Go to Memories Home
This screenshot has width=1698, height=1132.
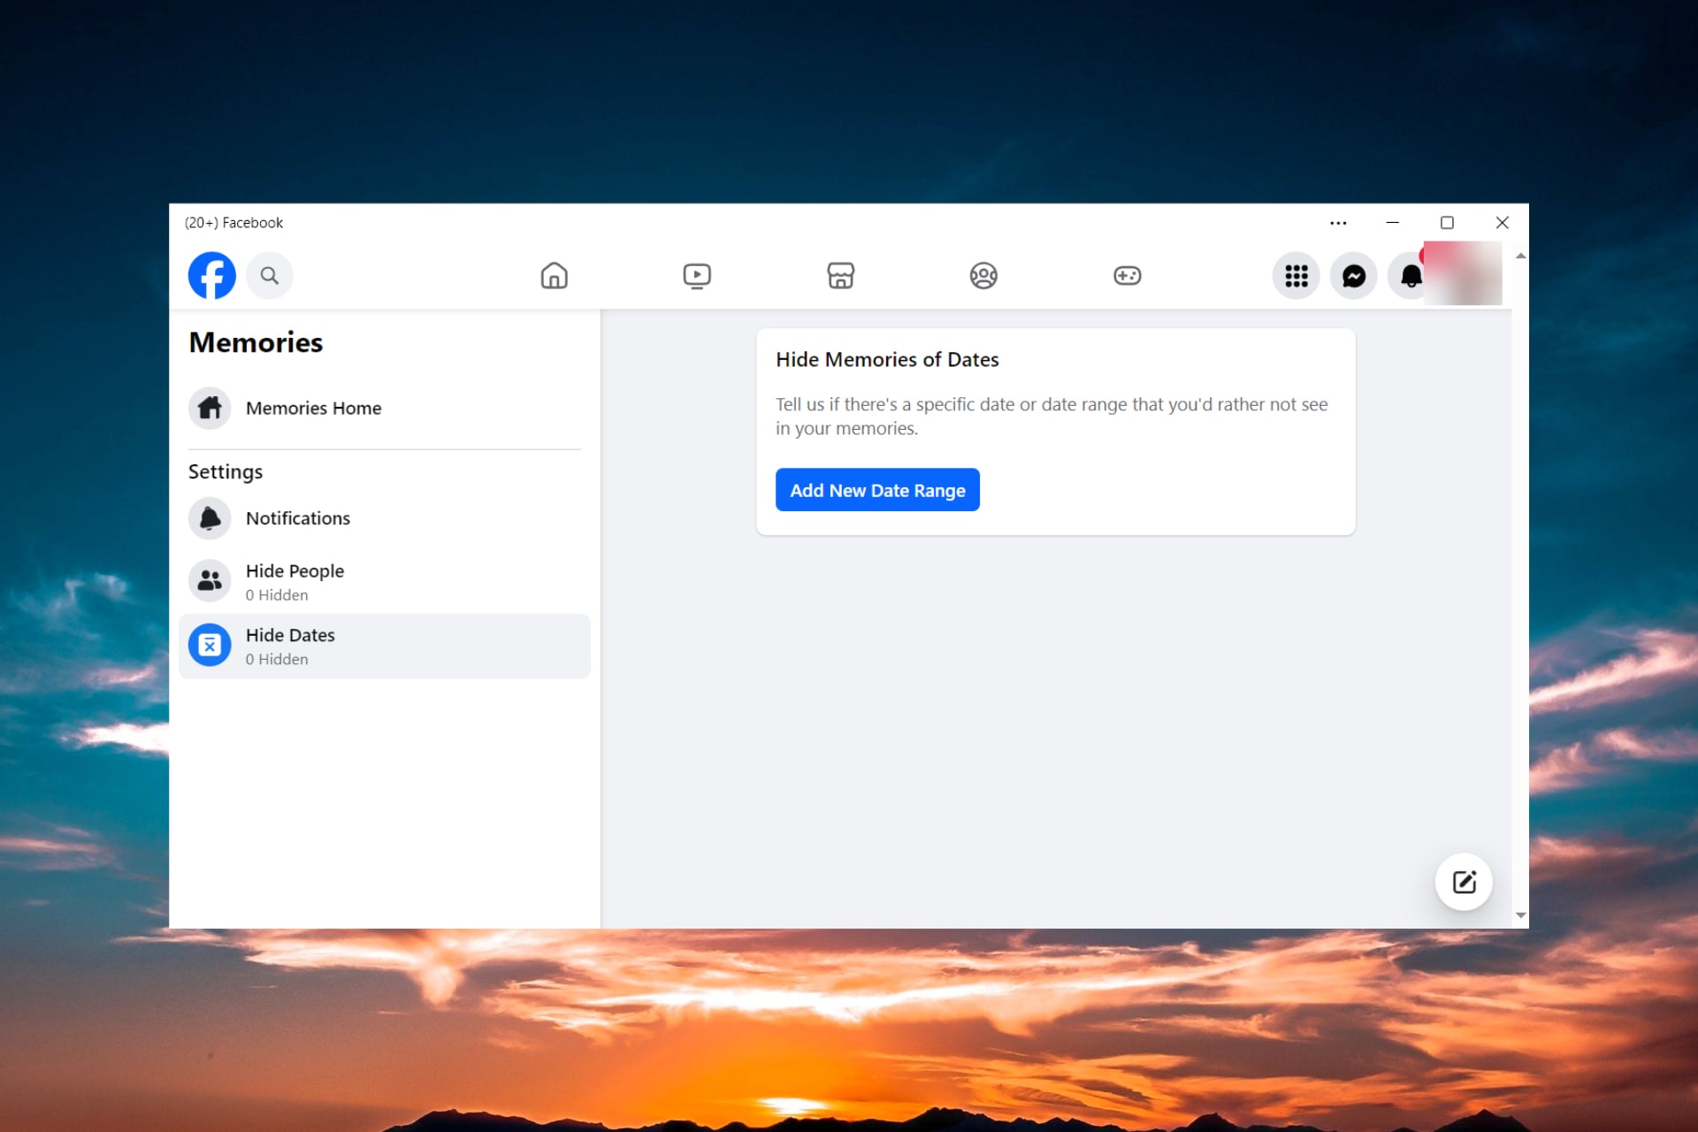pos(313,409)
